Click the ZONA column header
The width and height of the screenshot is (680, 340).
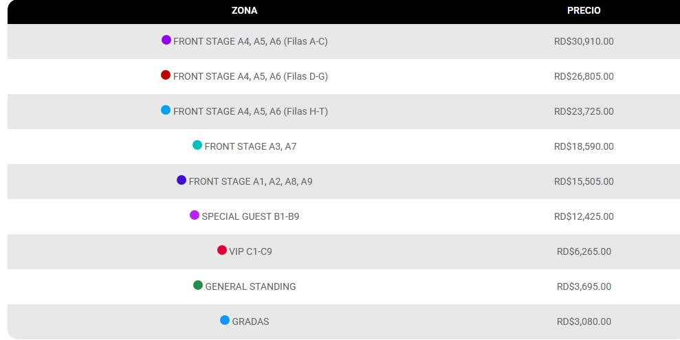tap(245, 10)
